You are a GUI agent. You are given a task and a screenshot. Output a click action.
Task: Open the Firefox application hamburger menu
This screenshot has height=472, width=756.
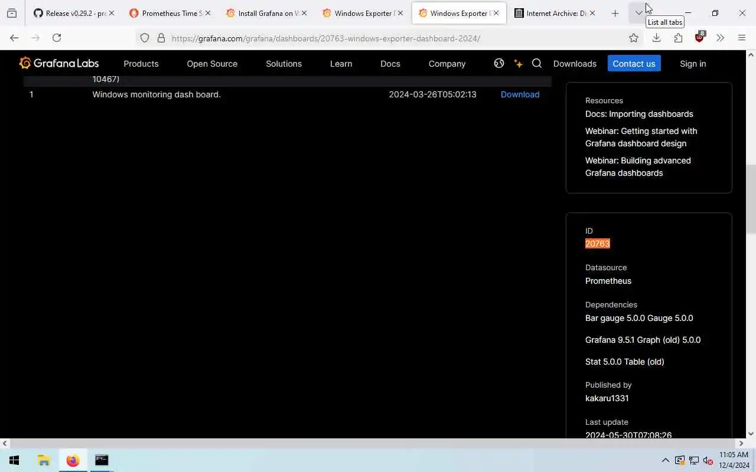click(742, 38)
